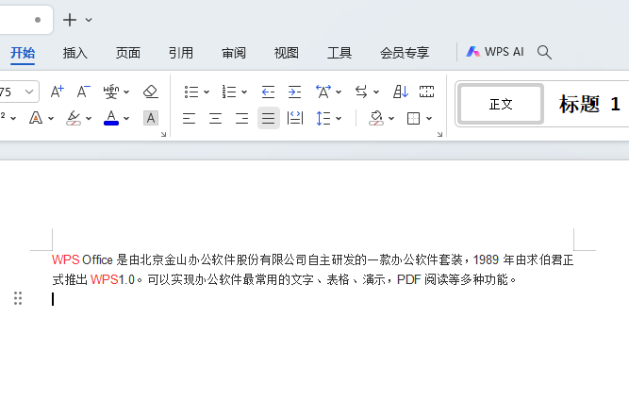Open the 插入 tab

coord(75,53)
